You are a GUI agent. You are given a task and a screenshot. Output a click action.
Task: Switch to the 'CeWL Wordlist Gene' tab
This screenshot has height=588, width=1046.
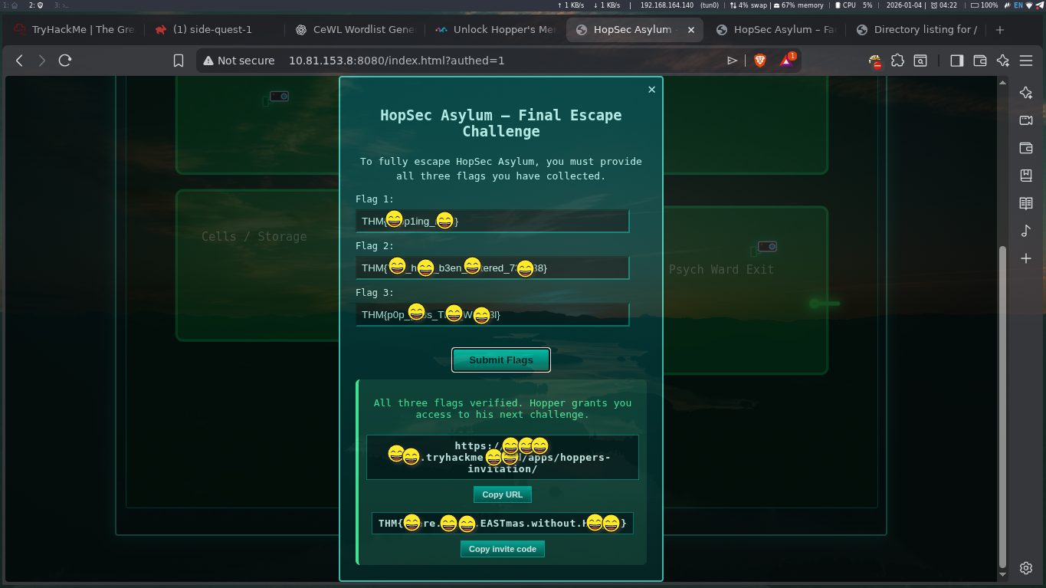[x=356, y=30]
